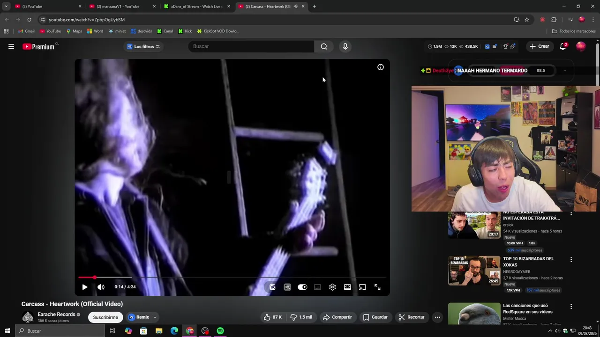Expand the Remix dropdown arrow
The height and width of the screenshot is (337, 600).
click(x=155, y=317)
